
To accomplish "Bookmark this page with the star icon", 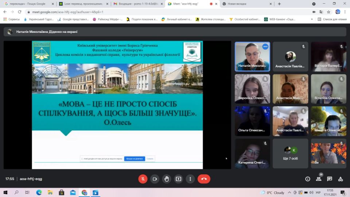I will (x=328, y=12).
